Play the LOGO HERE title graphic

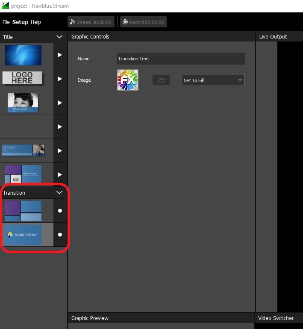point(60,79)
